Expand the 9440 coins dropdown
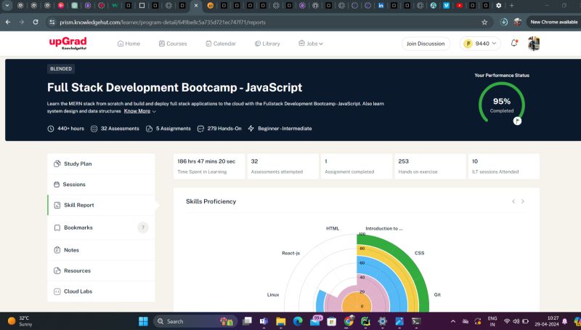The width and height of the screenshot is (581, 330). pos(480,44)
